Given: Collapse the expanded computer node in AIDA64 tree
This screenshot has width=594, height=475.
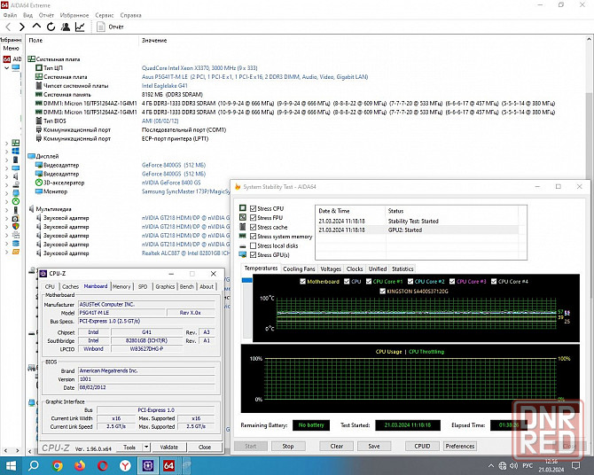Looking at the screenshot, I should [x=4, y=67].
